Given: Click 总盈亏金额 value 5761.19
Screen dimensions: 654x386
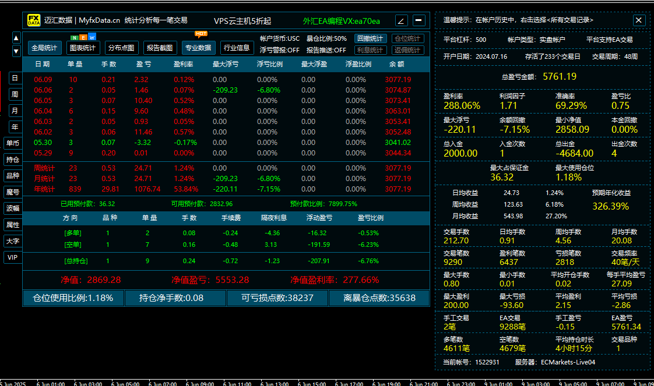Looking at the screenshot, I should (560, 77).
